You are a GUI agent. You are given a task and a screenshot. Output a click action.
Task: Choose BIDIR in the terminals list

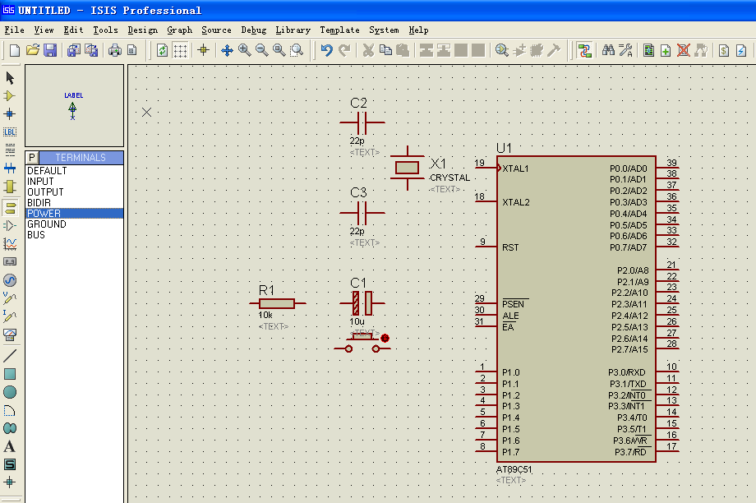click(x=39, y=203)
